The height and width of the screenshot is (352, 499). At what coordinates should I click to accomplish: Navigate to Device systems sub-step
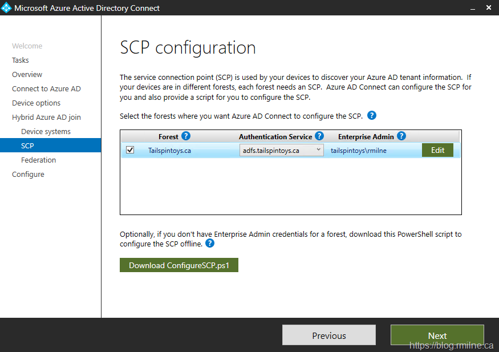point(46,132)
